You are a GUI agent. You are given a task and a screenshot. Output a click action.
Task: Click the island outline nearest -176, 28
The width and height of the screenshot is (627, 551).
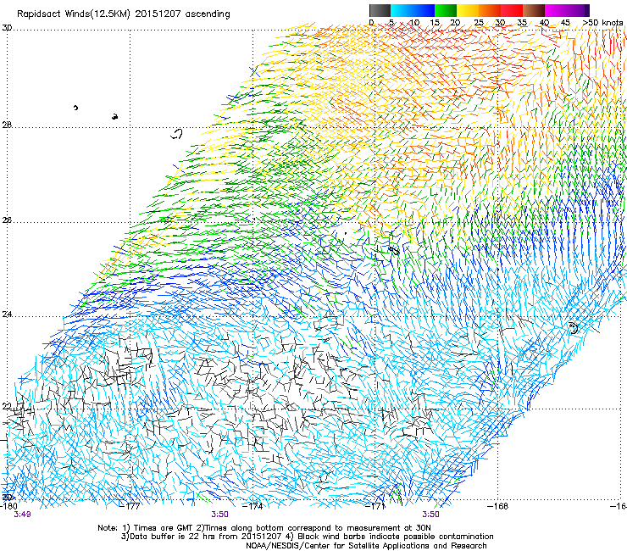click(x=177, y=134)
